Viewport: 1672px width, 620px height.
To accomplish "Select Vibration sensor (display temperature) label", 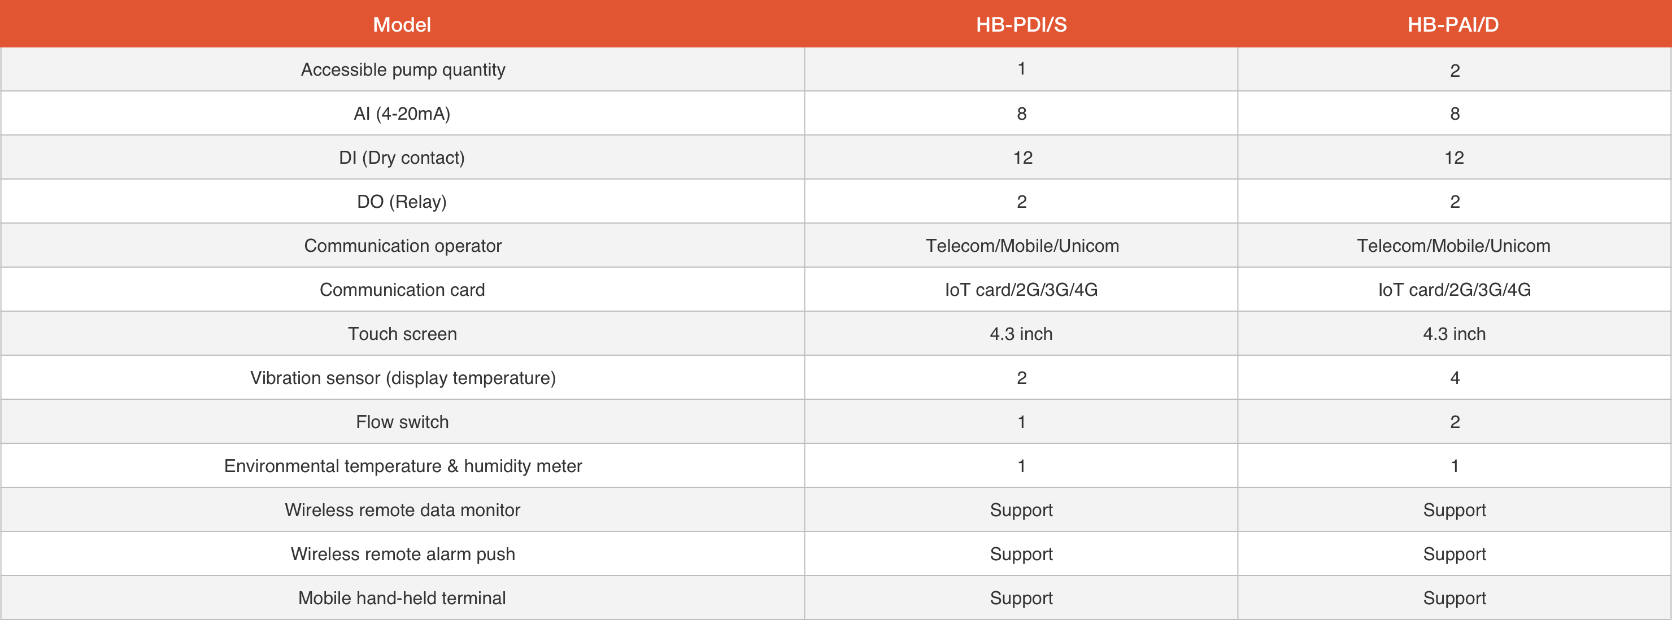I will point(402,378).
